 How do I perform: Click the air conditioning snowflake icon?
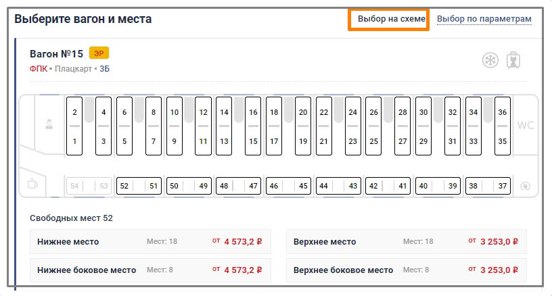coord(490,60)
